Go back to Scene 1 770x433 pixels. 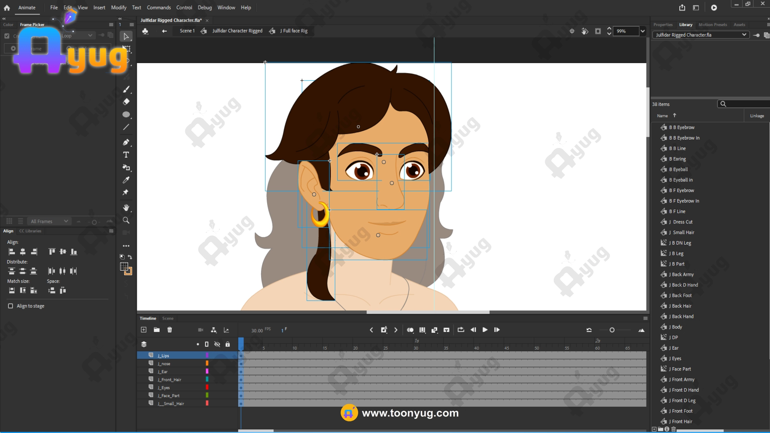coord(187,31)
